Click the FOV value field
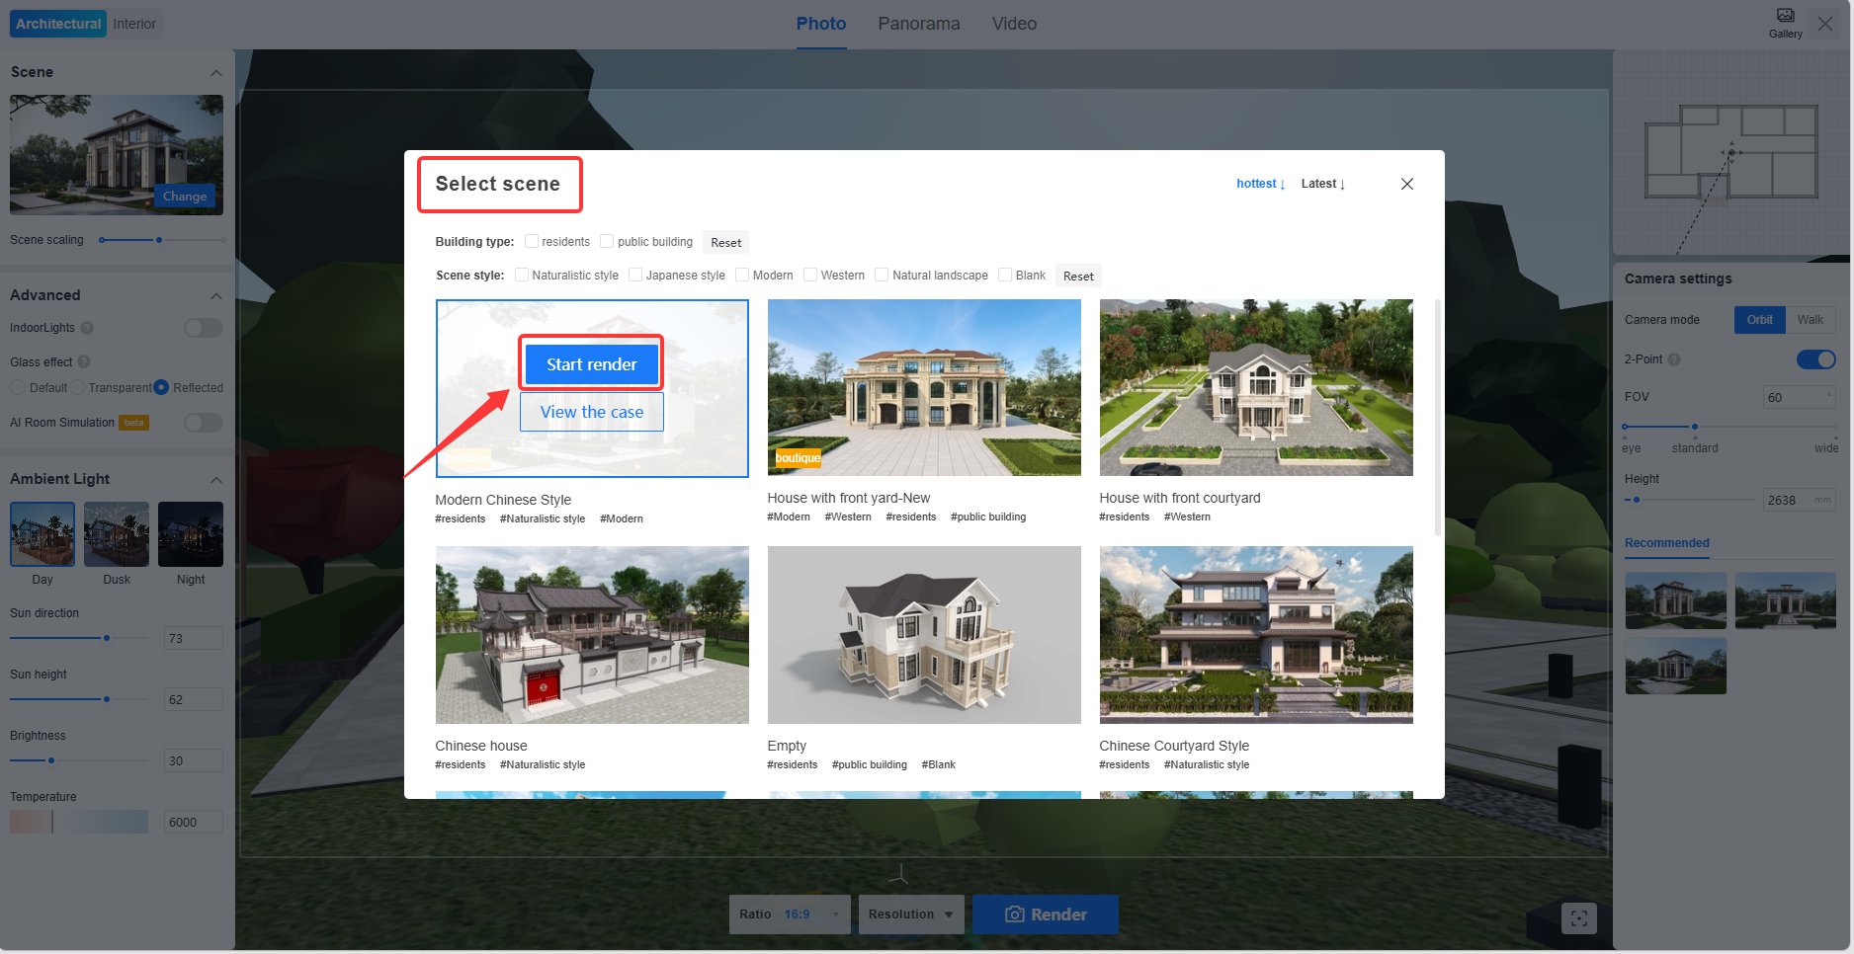The width and height of the screenshot is (1854, 954). click(1800, 397)
